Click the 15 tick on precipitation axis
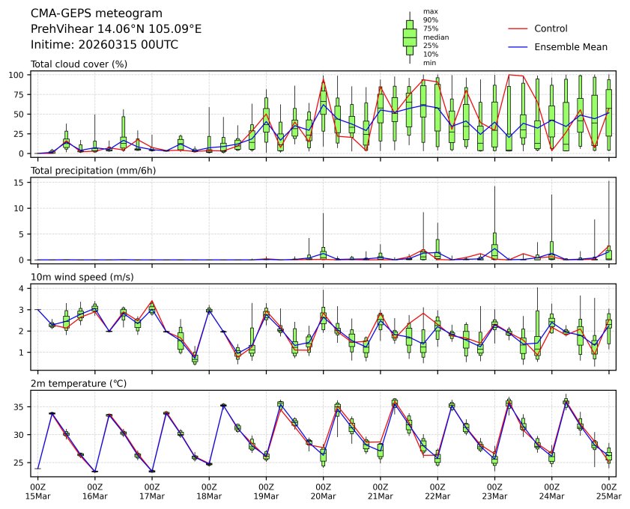Viewport: 630px width, 509px height. pos(22,181)
